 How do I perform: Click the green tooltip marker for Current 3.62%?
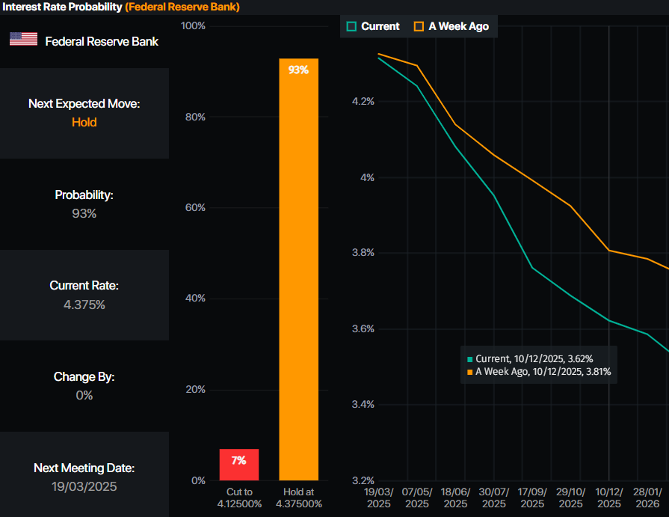(469, 360)
